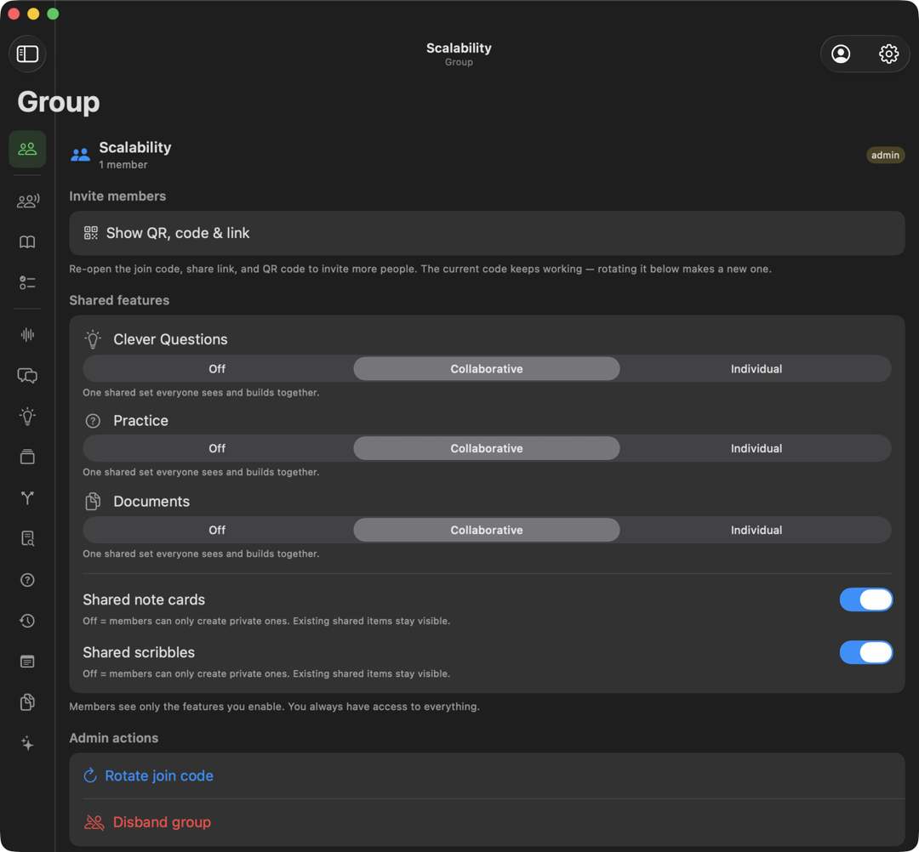Open settings with the gear icon
Viewport: 919px width, 852px height.
888,54
